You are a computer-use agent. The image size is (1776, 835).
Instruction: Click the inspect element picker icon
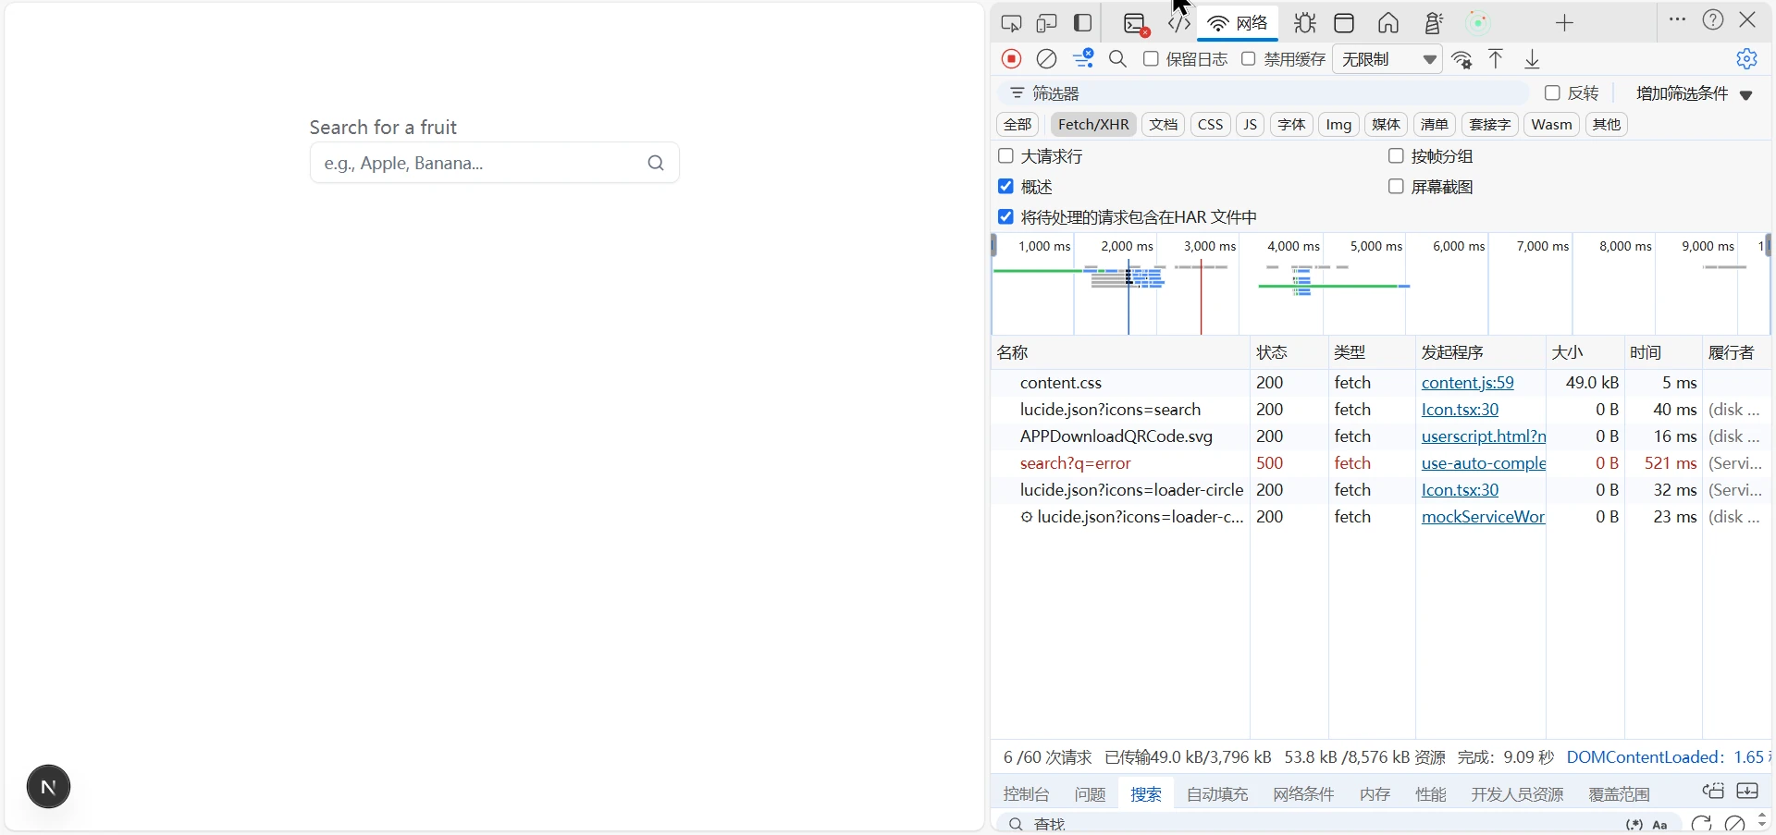pos(1011,23)
